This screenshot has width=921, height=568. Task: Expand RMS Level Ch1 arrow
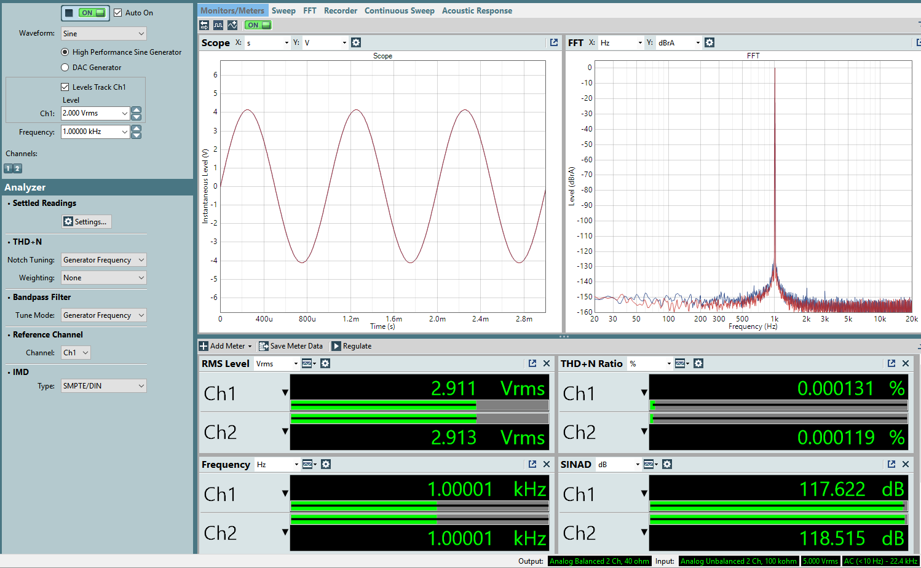pyautogui.click(x=285, y=392)
